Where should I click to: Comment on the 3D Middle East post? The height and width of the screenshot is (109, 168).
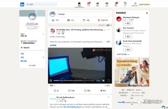pyautogui.click(x=71, y=91)
